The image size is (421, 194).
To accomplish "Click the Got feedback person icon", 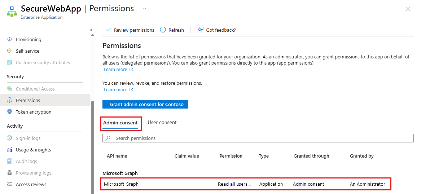I will click(x=200, y=30).
